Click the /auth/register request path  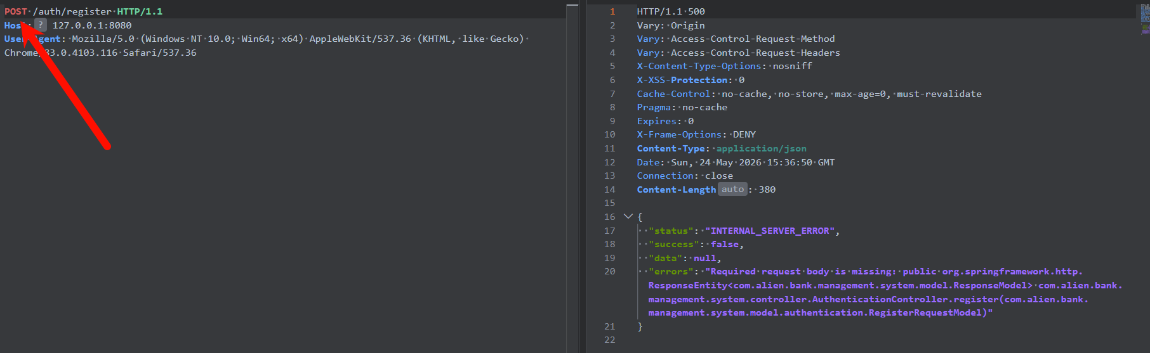tap(72, 11)
